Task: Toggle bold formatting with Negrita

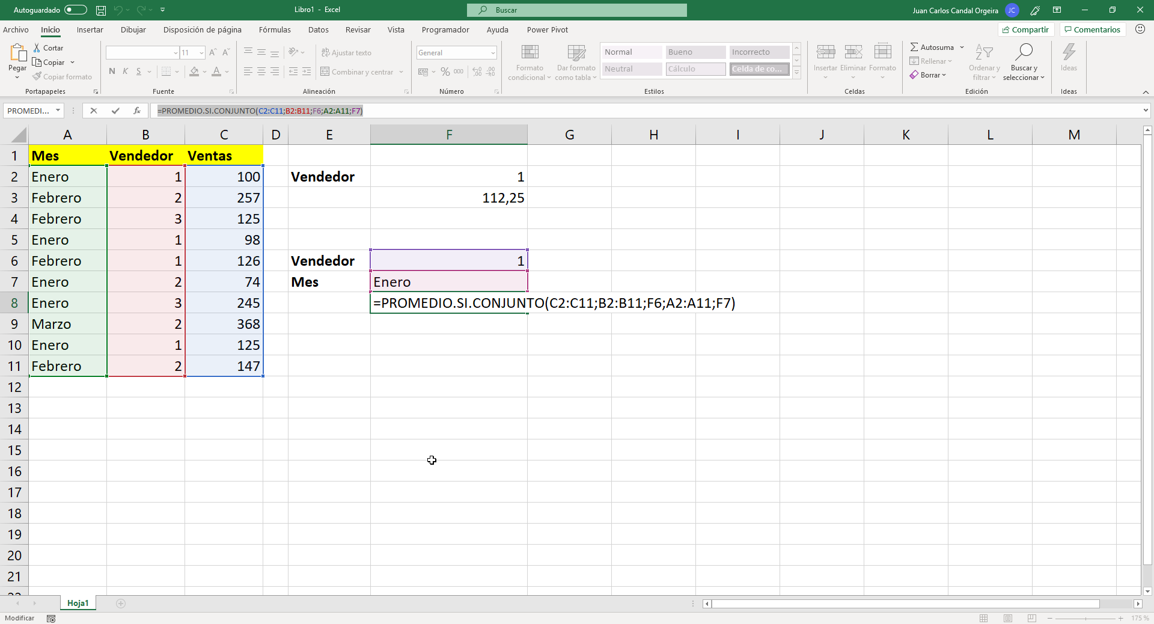Action: pyautogui.click(x=111, y=71)
